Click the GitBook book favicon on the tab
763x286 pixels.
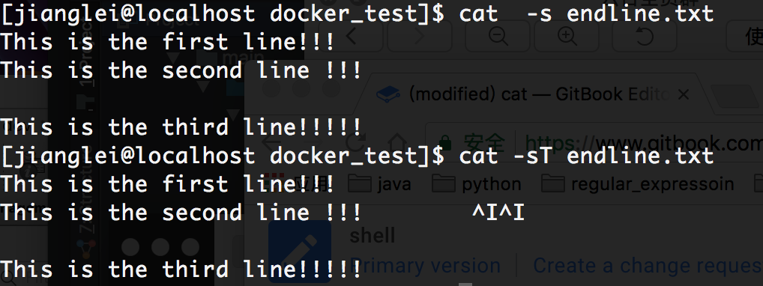coord(388,94)
